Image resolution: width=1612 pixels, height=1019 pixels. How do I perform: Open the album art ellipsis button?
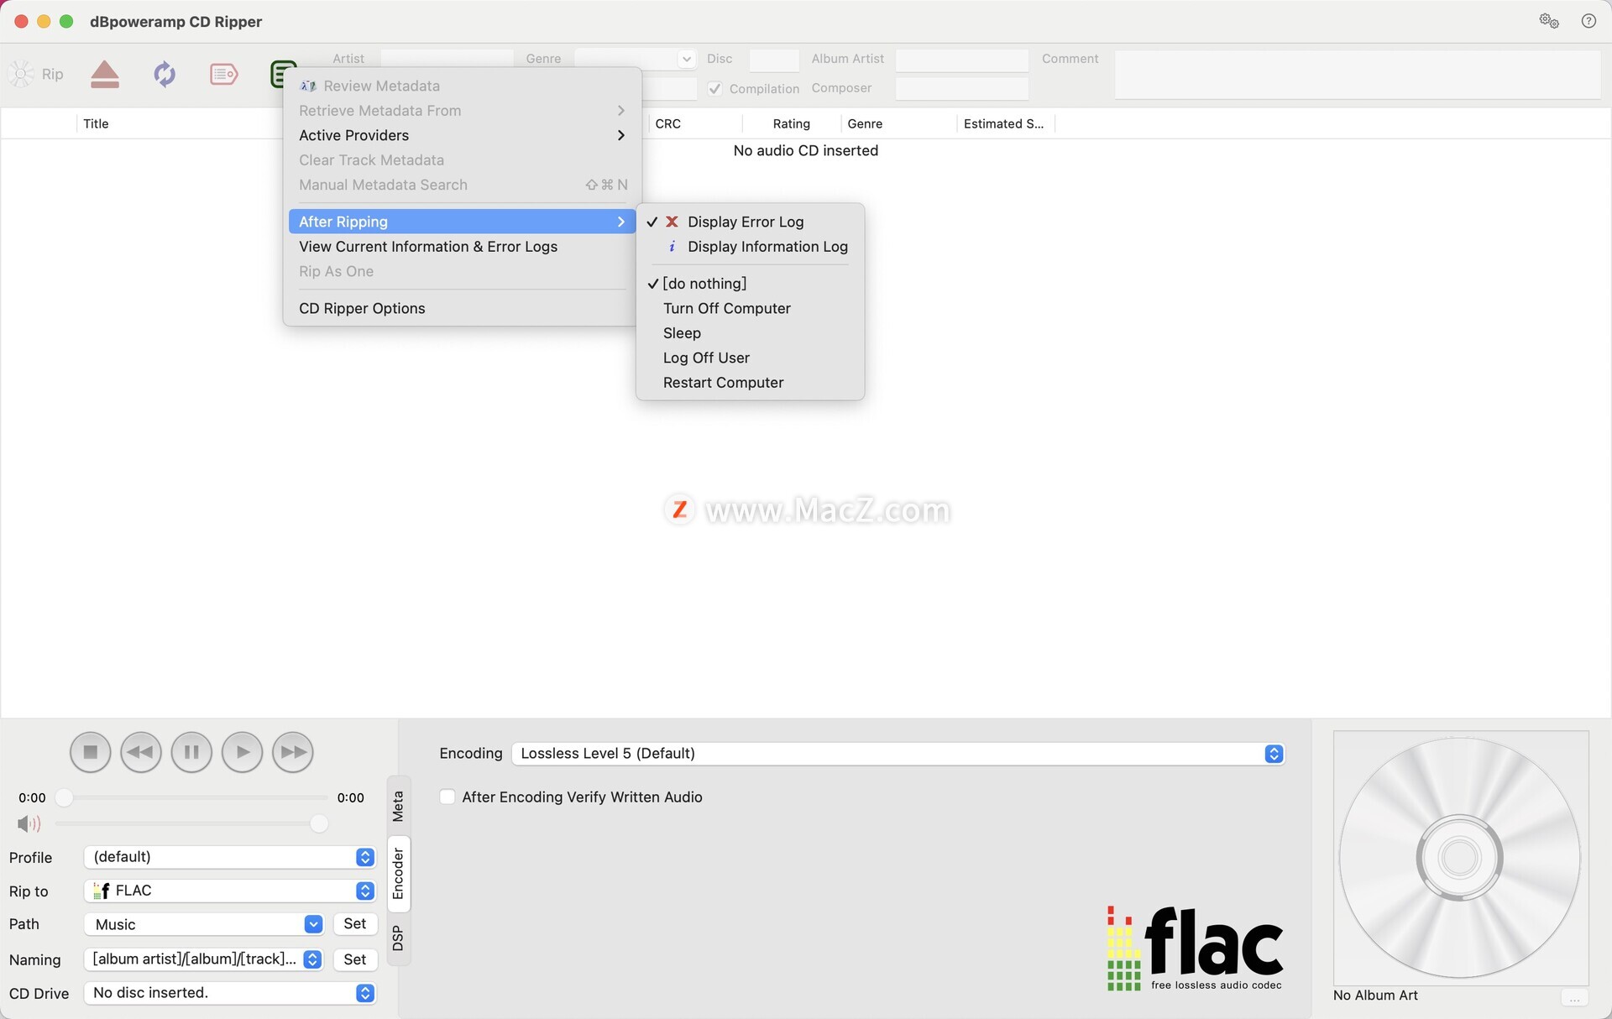point(1574,998)
